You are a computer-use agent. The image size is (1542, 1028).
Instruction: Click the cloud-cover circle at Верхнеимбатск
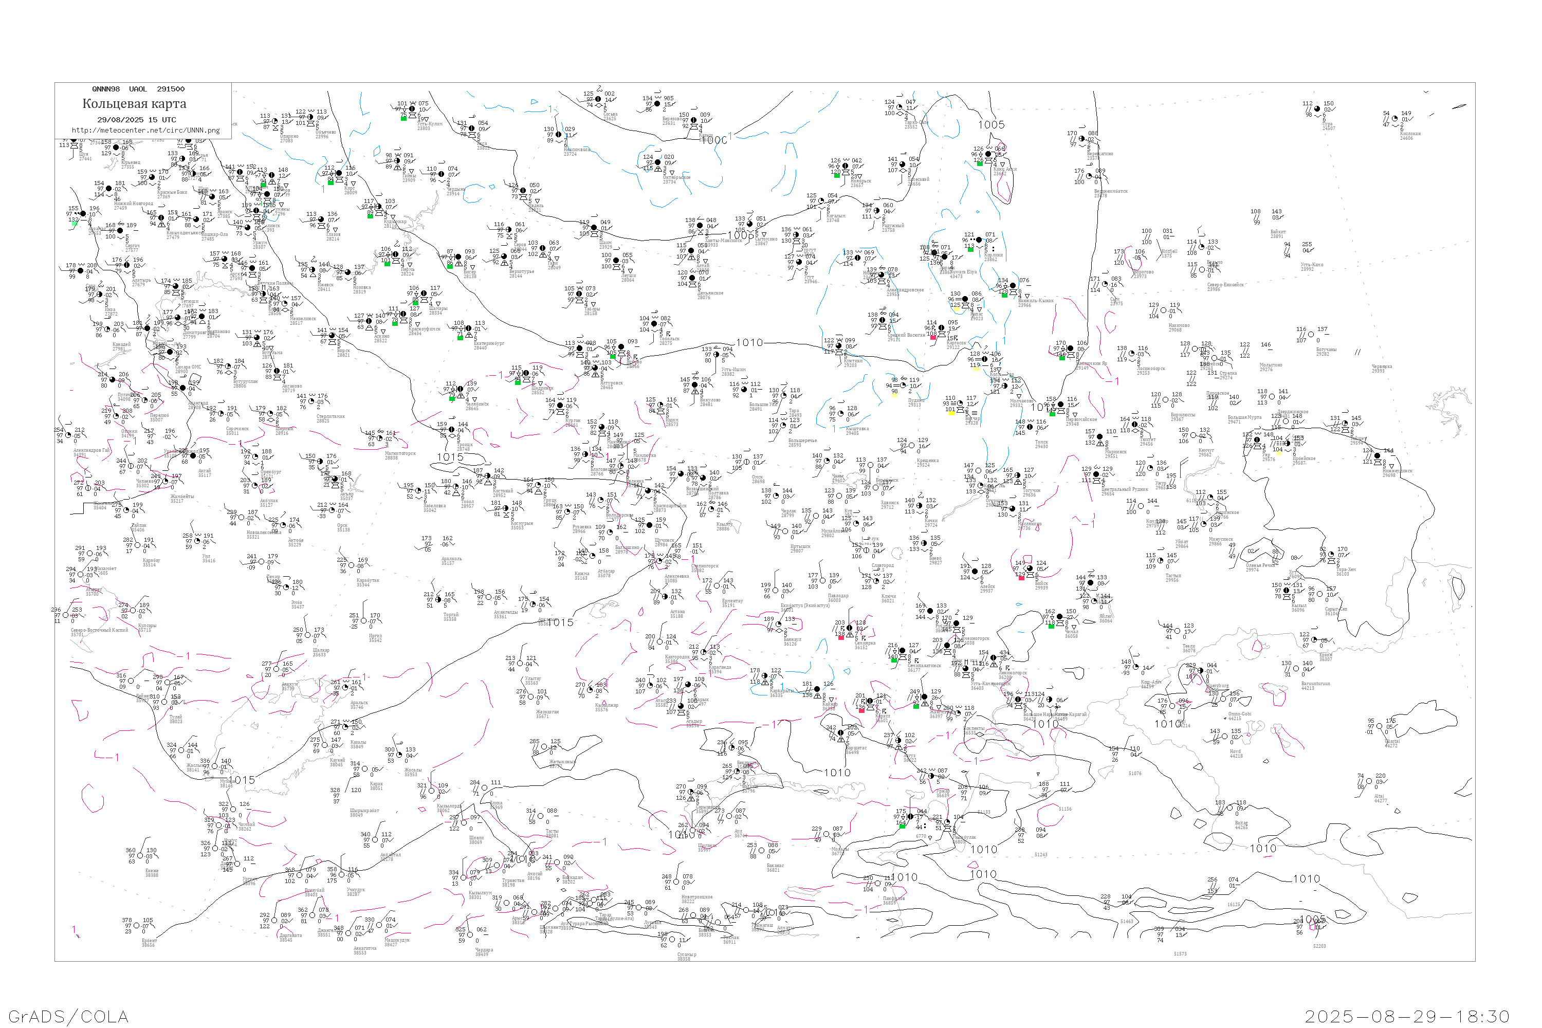coord(1090,177)
